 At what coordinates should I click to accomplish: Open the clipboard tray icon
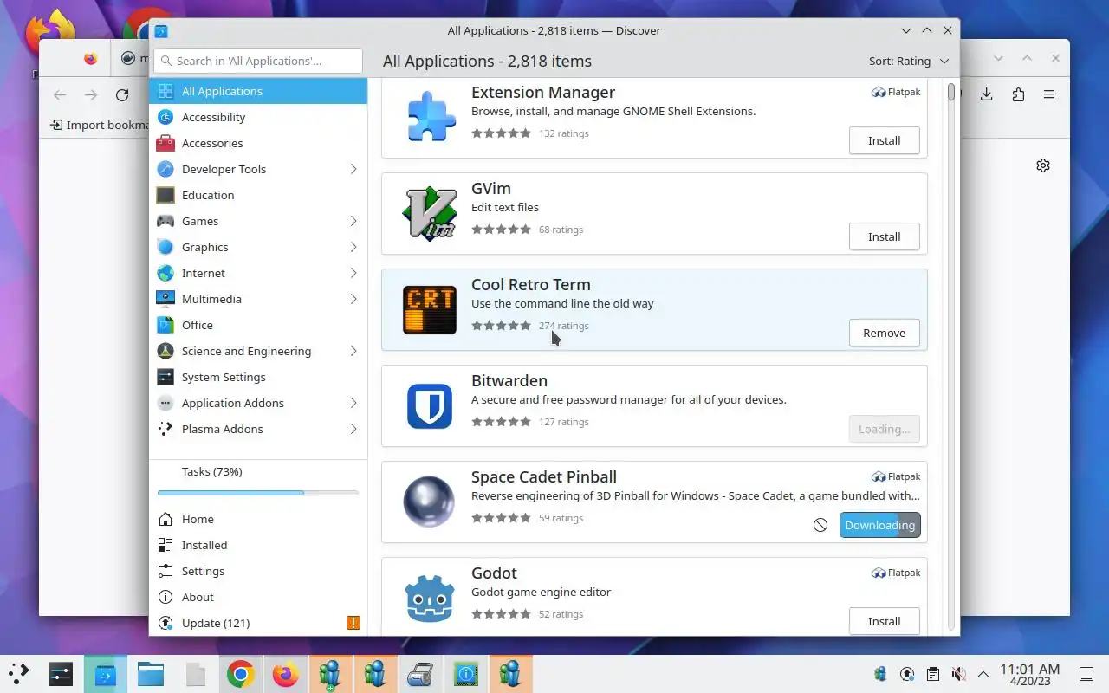tap(932, 674)
